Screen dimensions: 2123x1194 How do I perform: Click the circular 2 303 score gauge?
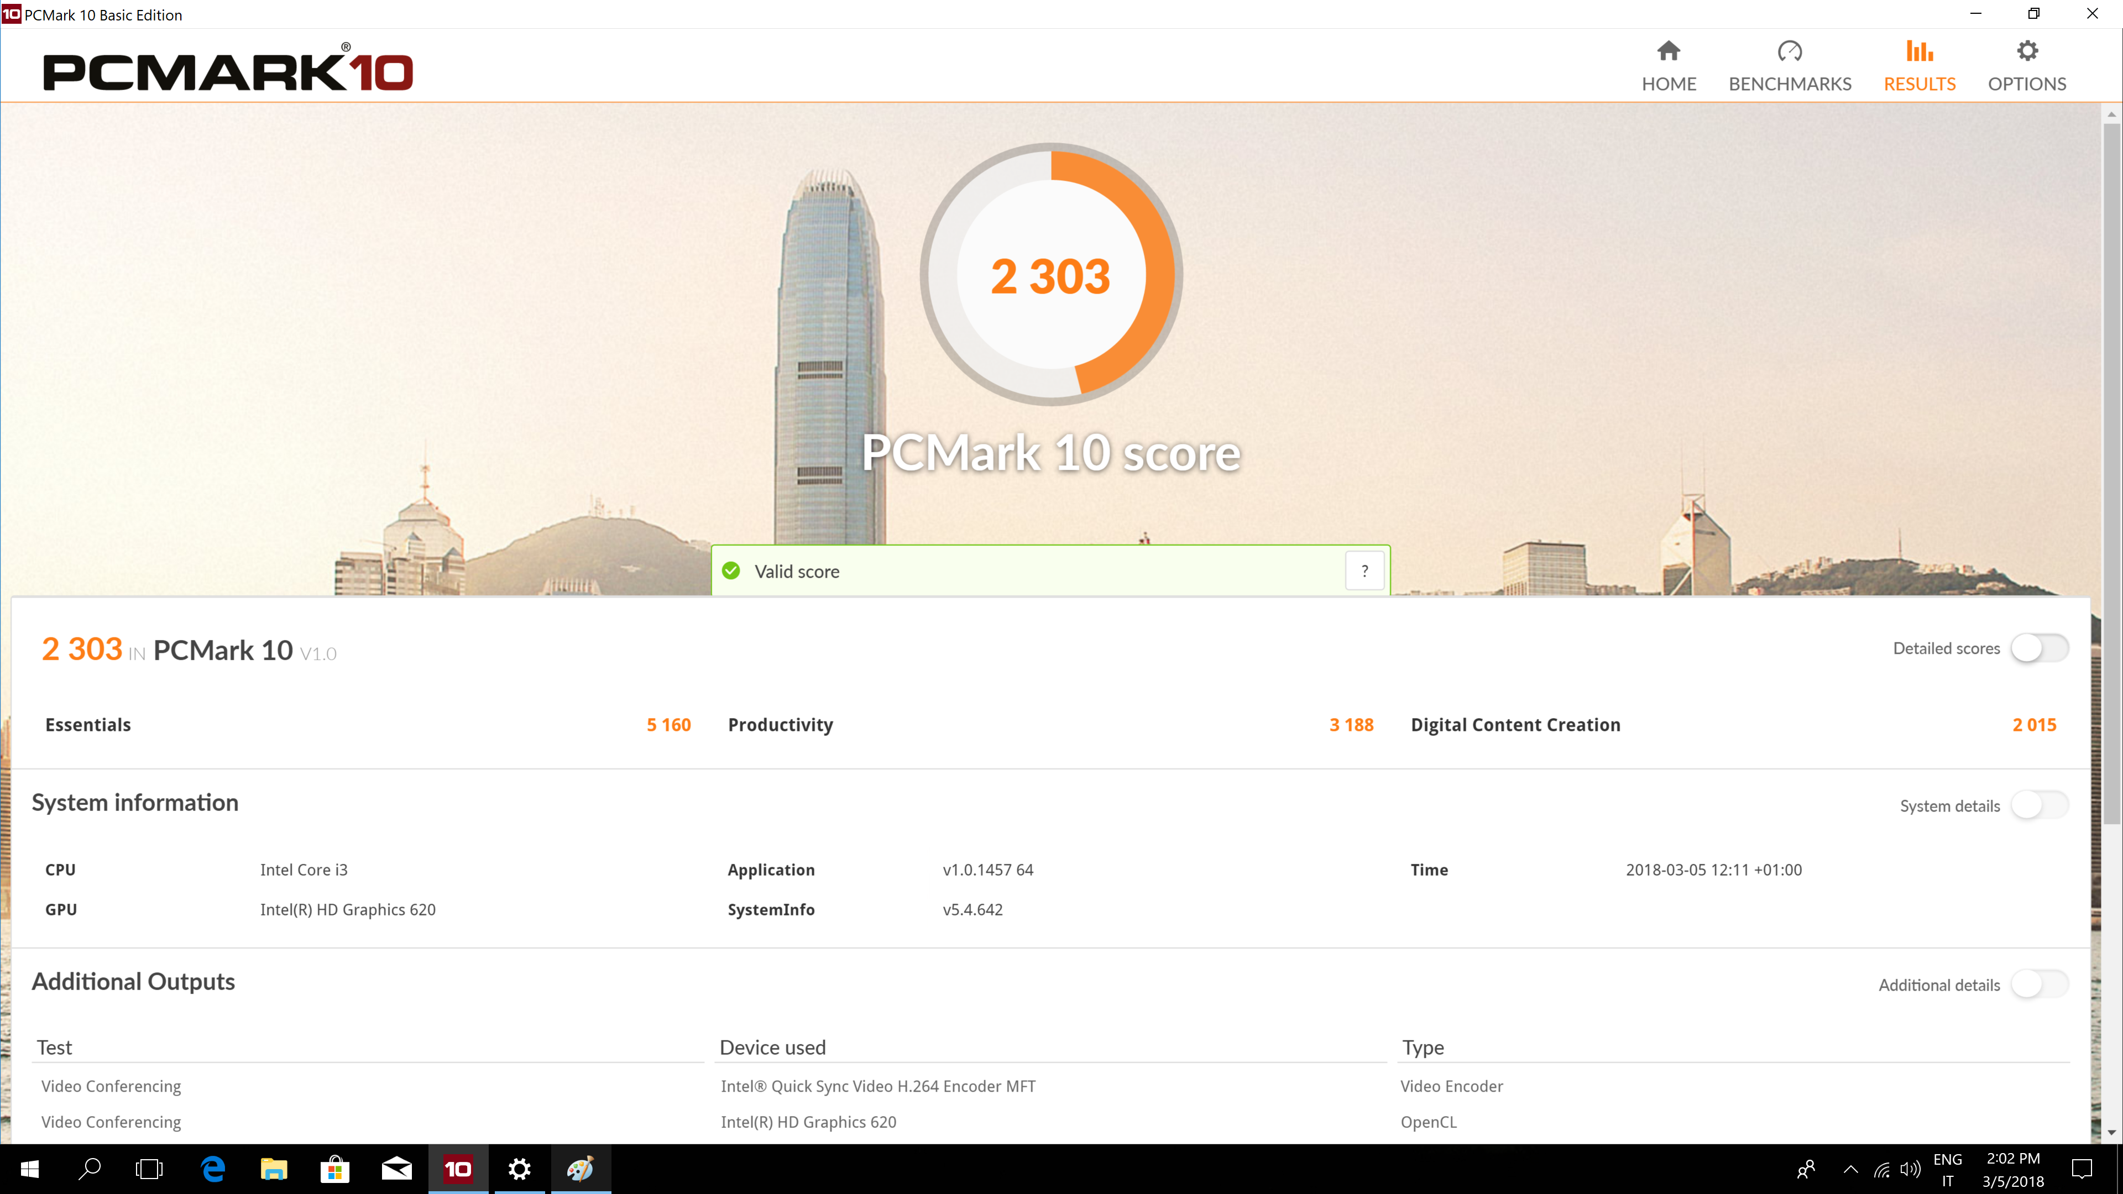(x=1051, y=274)
